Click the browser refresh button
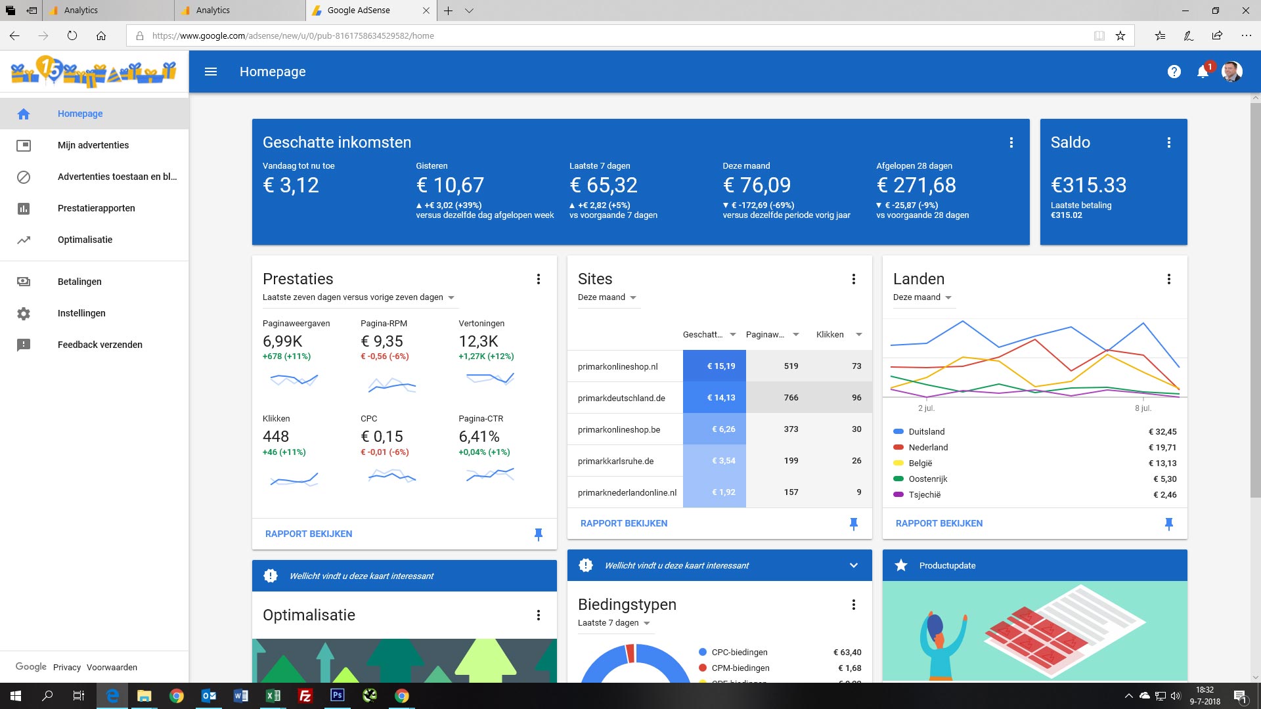 [x=72, y=35]
